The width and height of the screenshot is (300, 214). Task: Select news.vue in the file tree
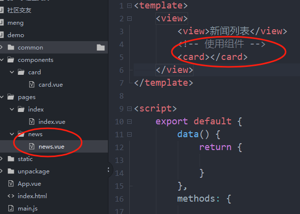[x=51, y=147]
